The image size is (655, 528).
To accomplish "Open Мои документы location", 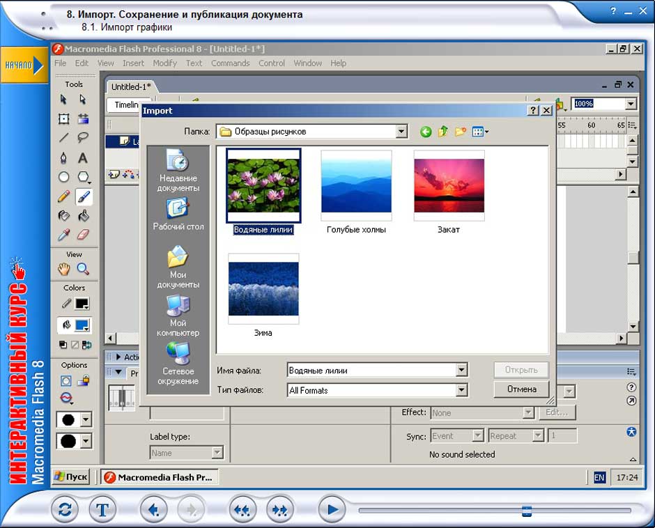I will pyautogui.click(x=178, y=267).
